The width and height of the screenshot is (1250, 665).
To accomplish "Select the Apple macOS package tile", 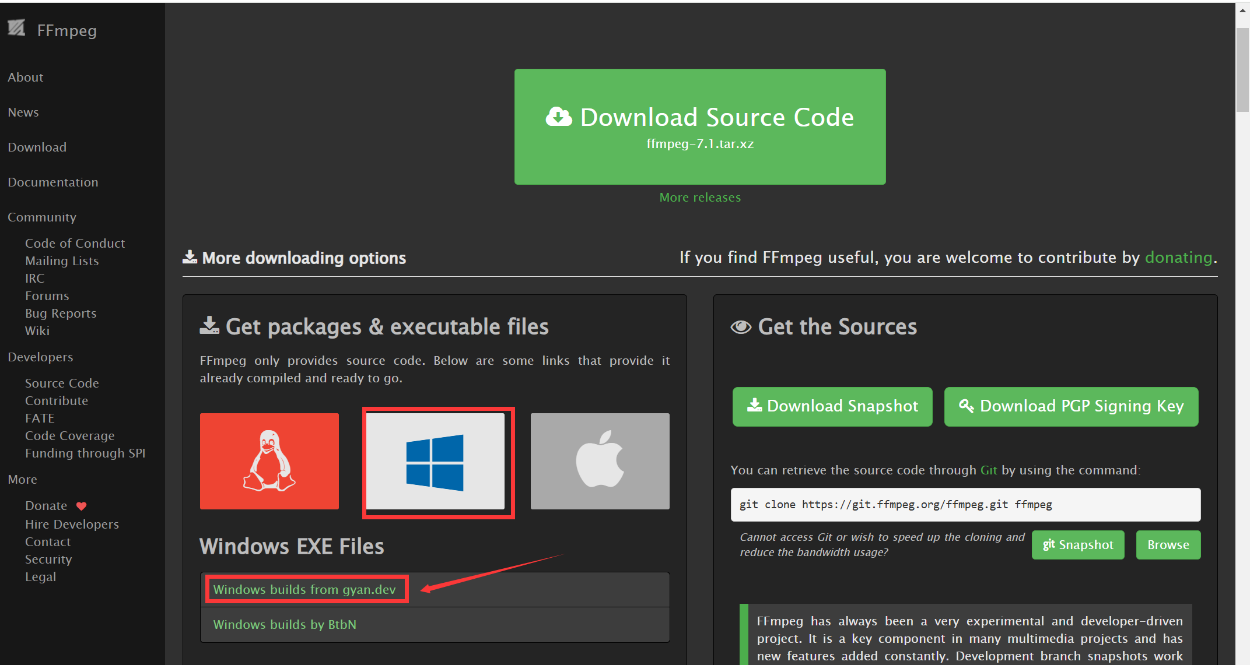I will click(x=600, y=461).
